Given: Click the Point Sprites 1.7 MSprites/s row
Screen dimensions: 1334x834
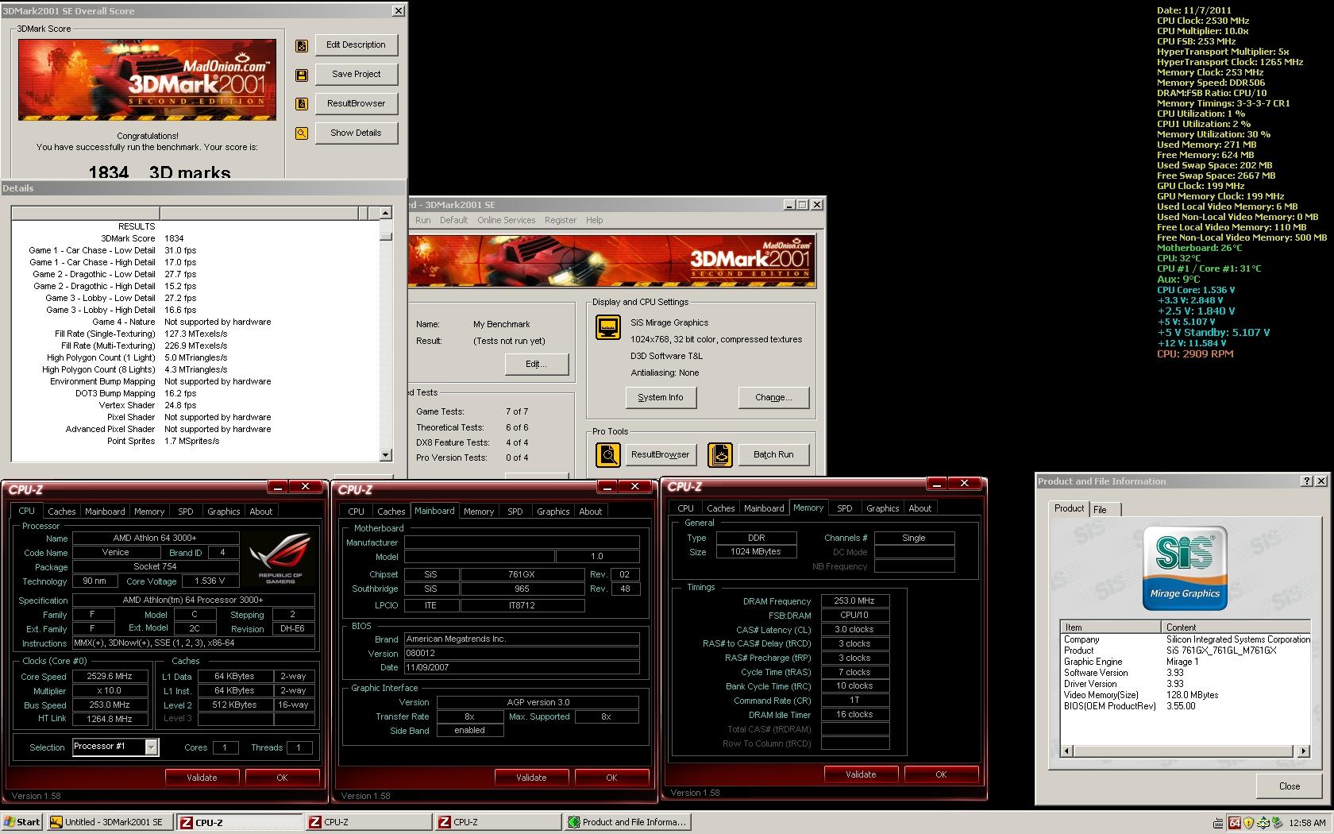Looking at the screenshot, I should pos(197,441).
